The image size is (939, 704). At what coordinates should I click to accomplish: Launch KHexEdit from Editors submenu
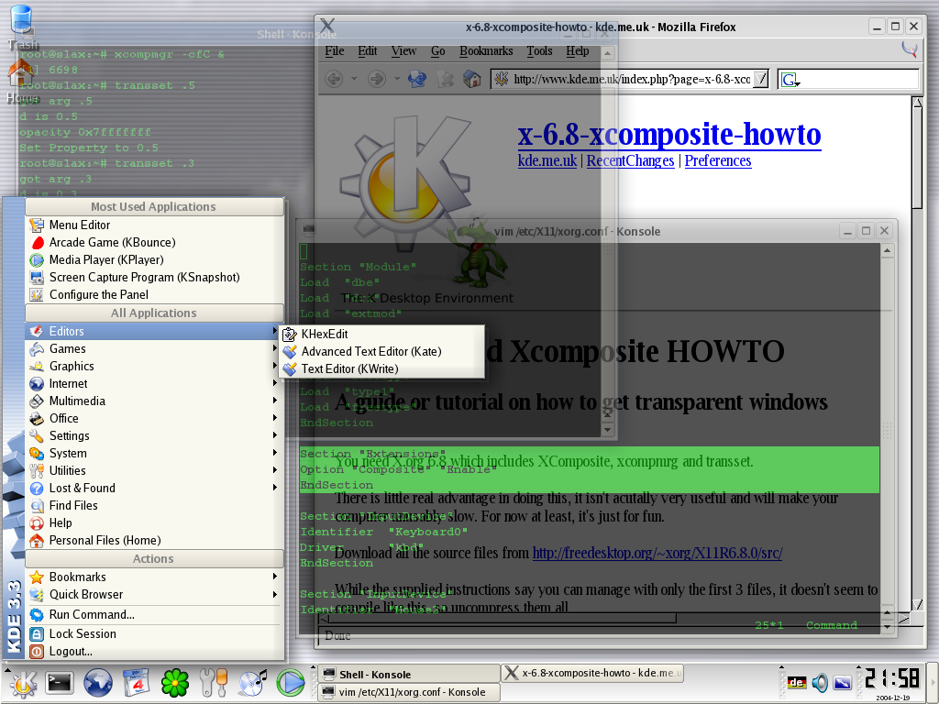click(x=382, y=334)
